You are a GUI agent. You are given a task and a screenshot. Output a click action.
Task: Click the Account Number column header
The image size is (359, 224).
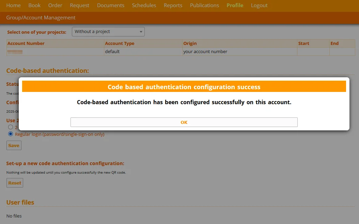coord(26,43)
